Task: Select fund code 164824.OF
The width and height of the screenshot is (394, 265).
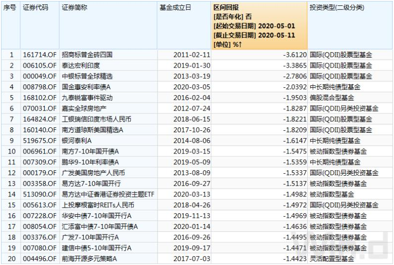Action: 40,119
